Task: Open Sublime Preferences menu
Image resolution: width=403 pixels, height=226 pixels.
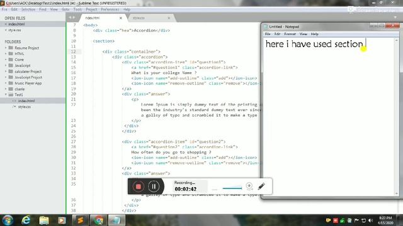Action: coord(110,9)
